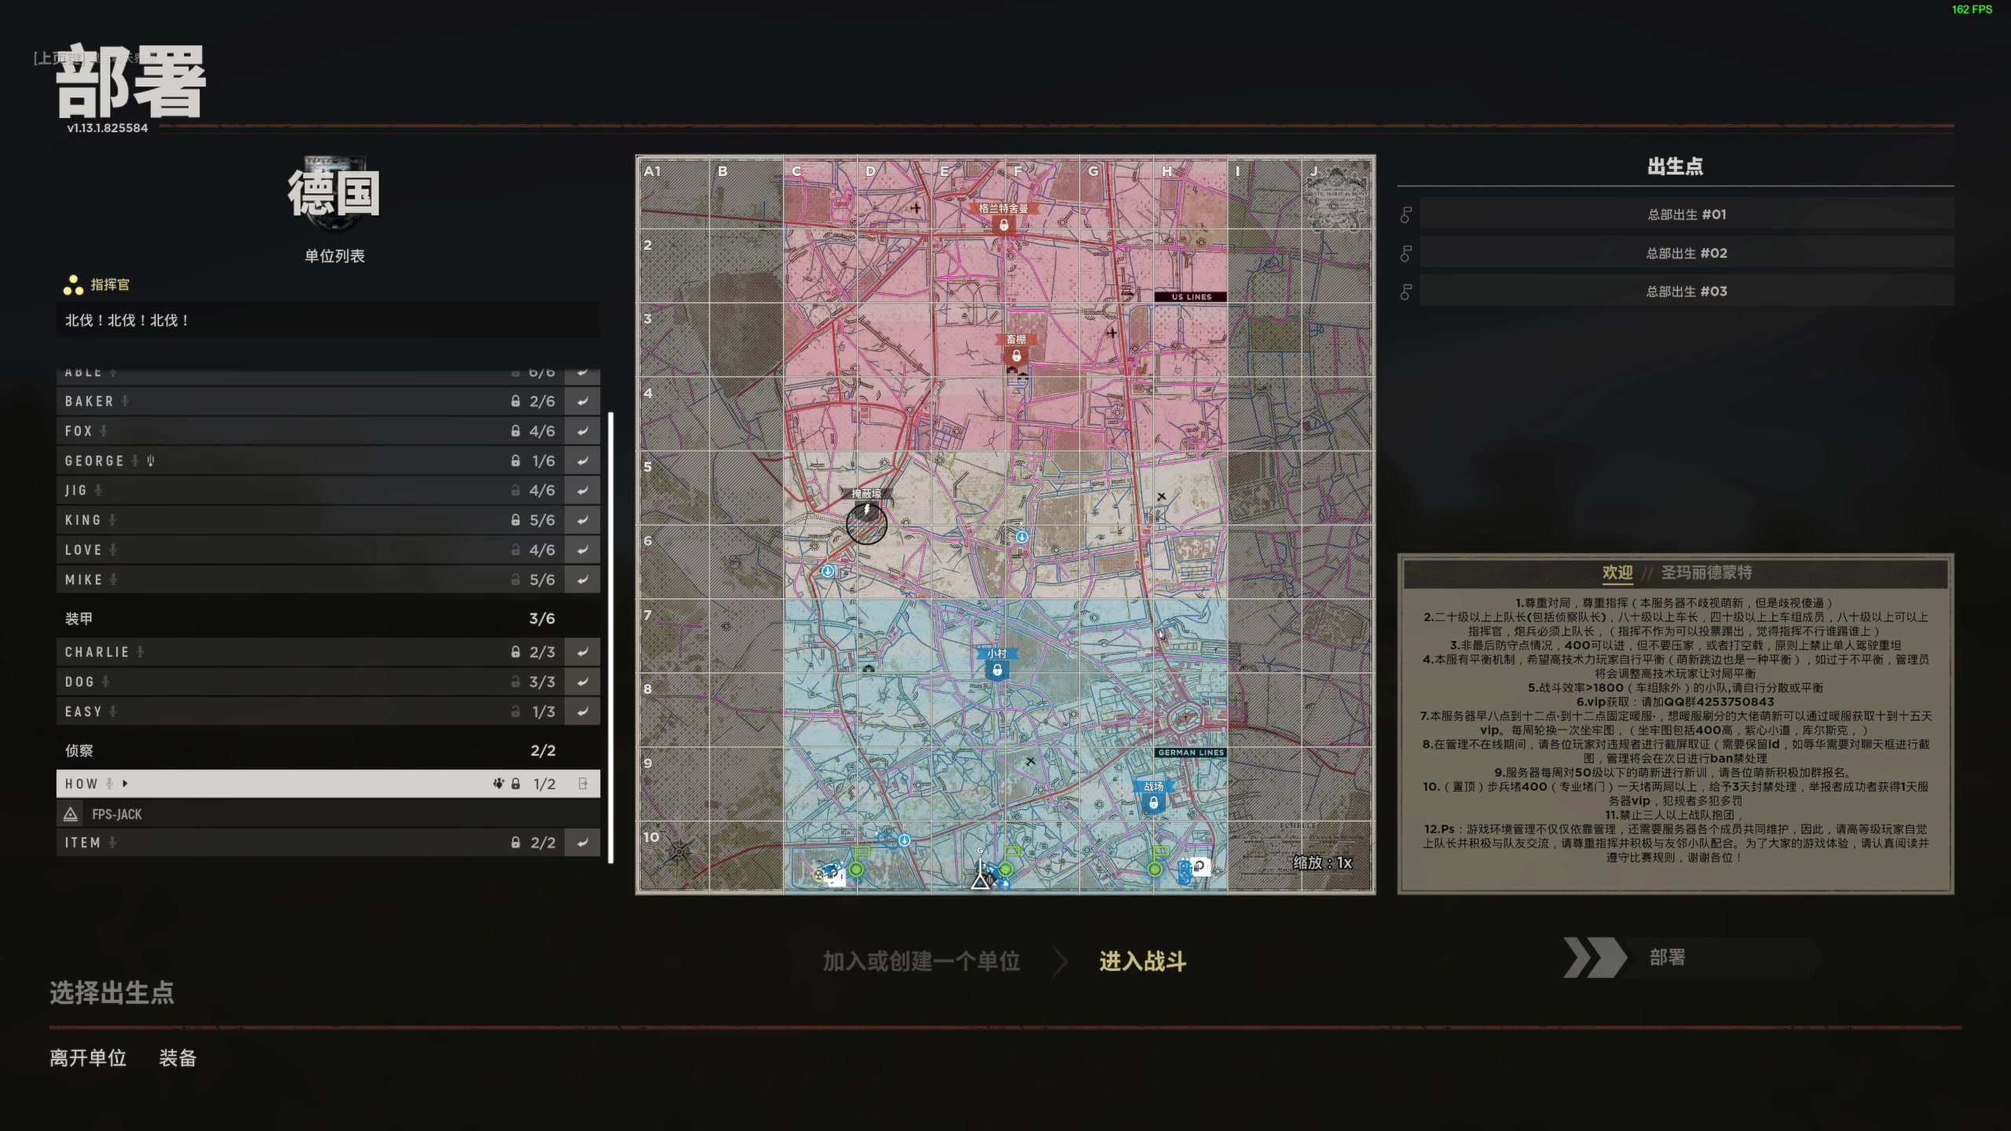
Task: Expand the 侦察 recon unit section
Action: [x=79, y=751]
